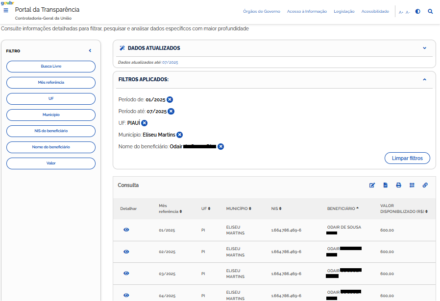
Task: Open the Valor filter button
Action: coord(51,163)
